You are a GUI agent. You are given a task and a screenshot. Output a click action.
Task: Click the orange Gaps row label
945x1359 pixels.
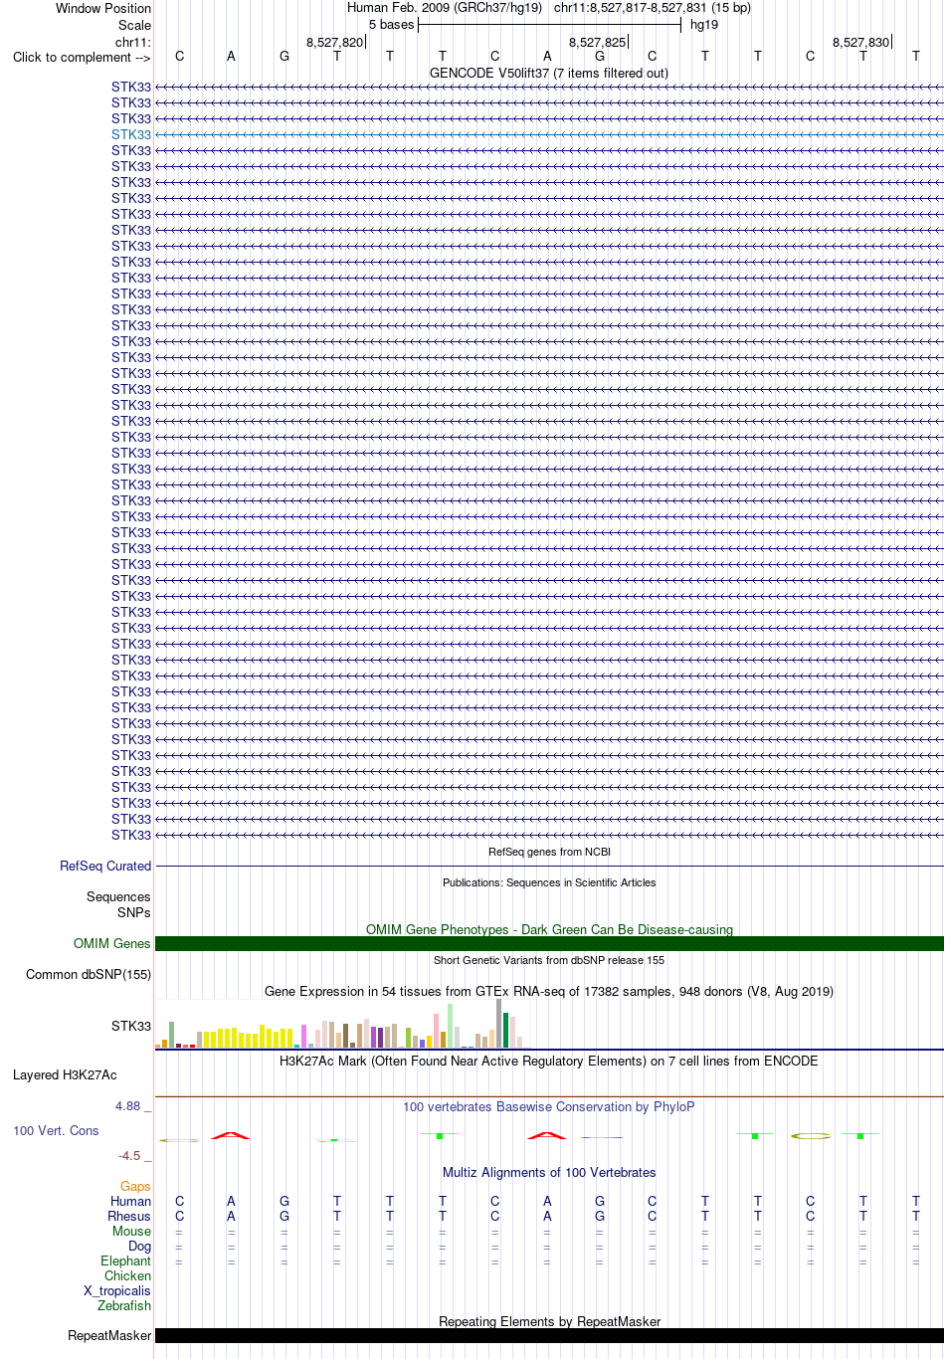coord(135,1186)
